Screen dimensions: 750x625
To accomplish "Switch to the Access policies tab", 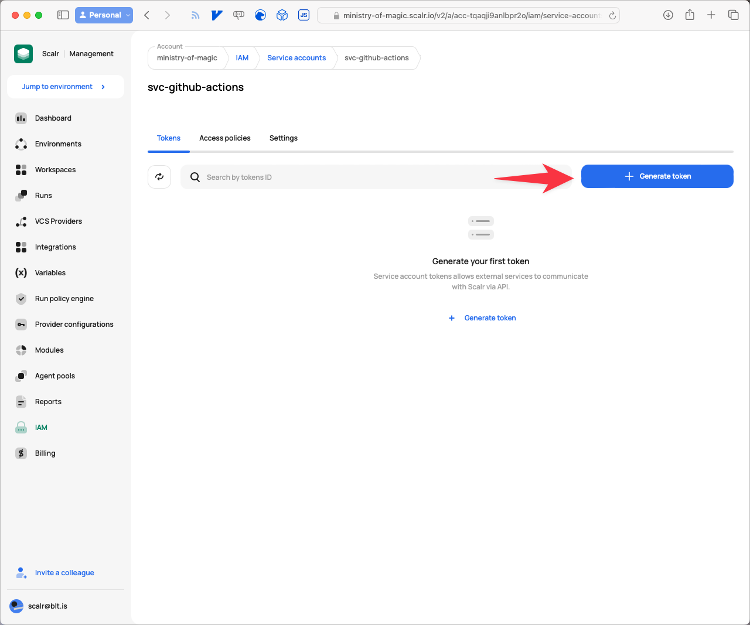I will 225,138.
